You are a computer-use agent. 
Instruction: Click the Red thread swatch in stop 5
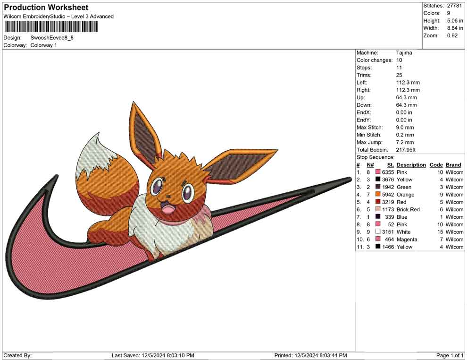click(x=378, y=202)
